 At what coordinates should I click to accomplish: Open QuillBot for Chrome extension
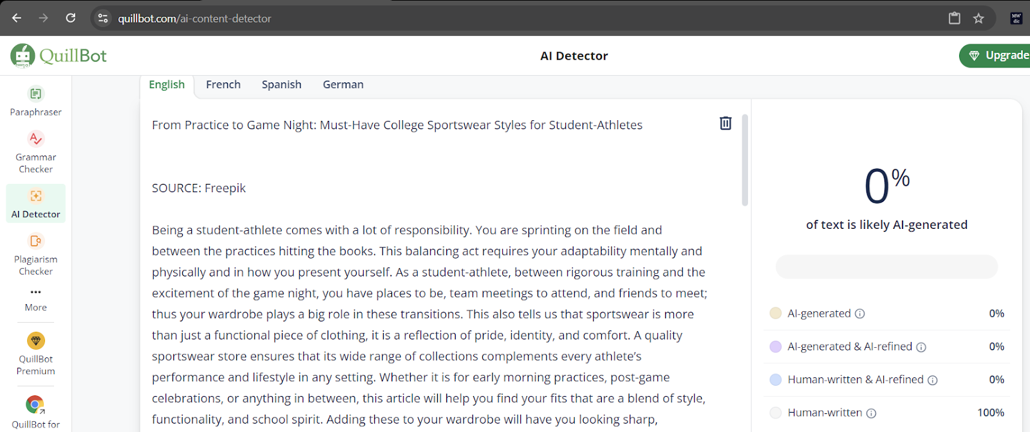[36, 412]
